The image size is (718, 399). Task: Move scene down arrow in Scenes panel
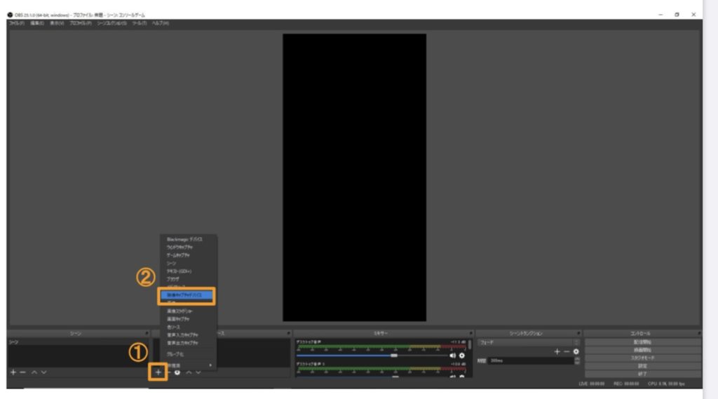pyautogui.click(x=44, y=372)
